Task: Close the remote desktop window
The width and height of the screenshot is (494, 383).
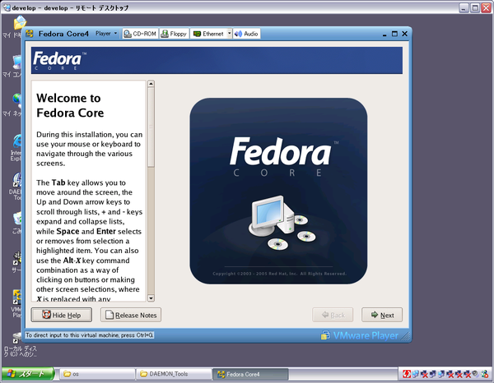Action: (486, 7)
